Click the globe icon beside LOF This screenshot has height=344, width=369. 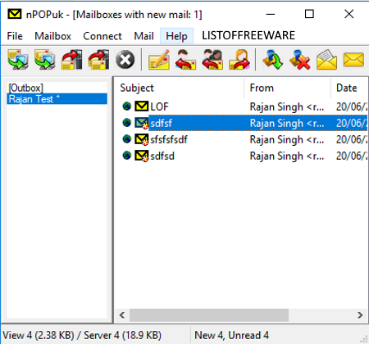[126, 106]
